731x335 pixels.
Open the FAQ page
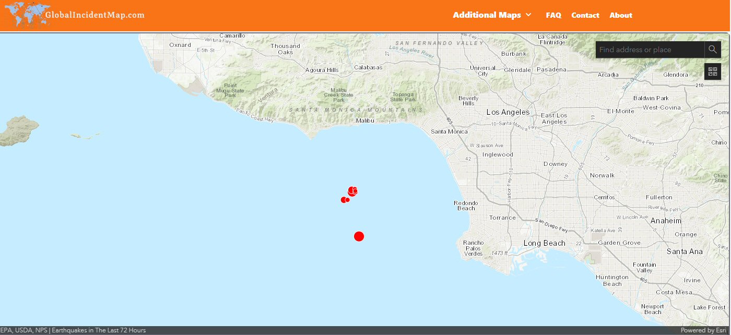tap(553, 15)
